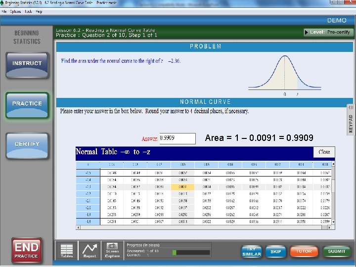Open the File menu

[x=4, y=11]
